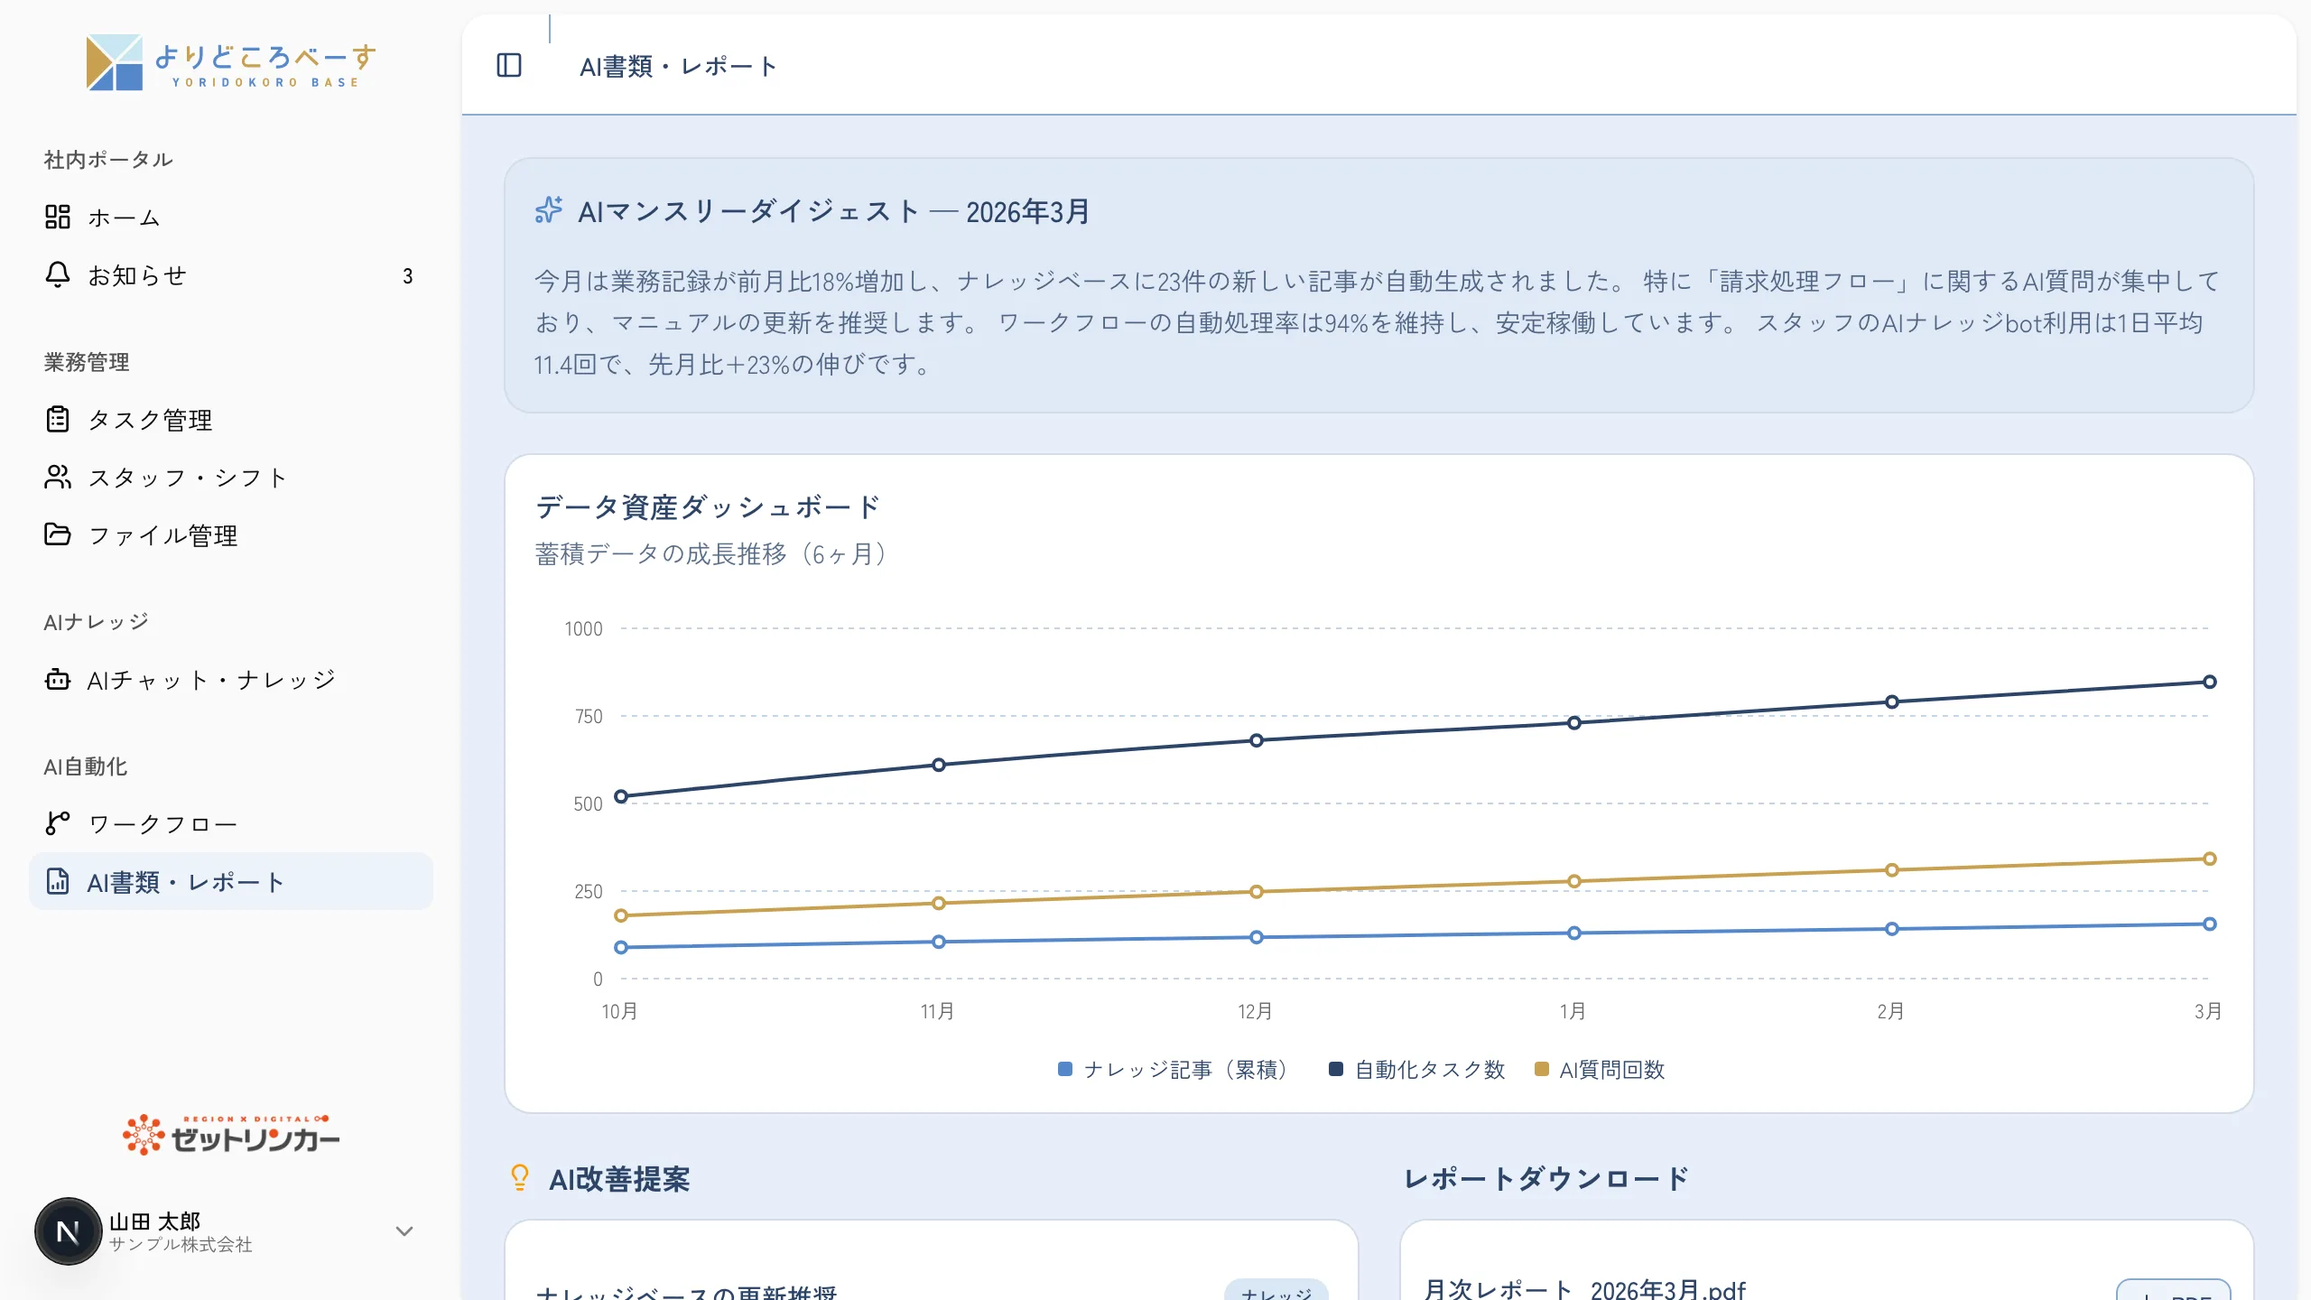Click the AIナレッジ section label

point(97,622)
